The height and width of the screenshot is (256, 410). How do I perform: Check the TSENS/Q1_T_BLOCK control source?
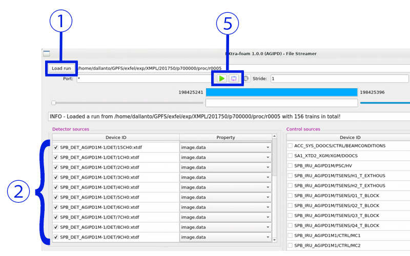tap(290, 196)
